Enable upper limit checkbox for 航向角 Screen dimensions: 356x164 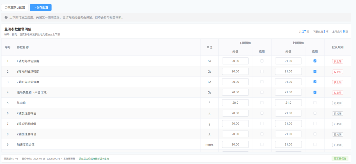315,103
